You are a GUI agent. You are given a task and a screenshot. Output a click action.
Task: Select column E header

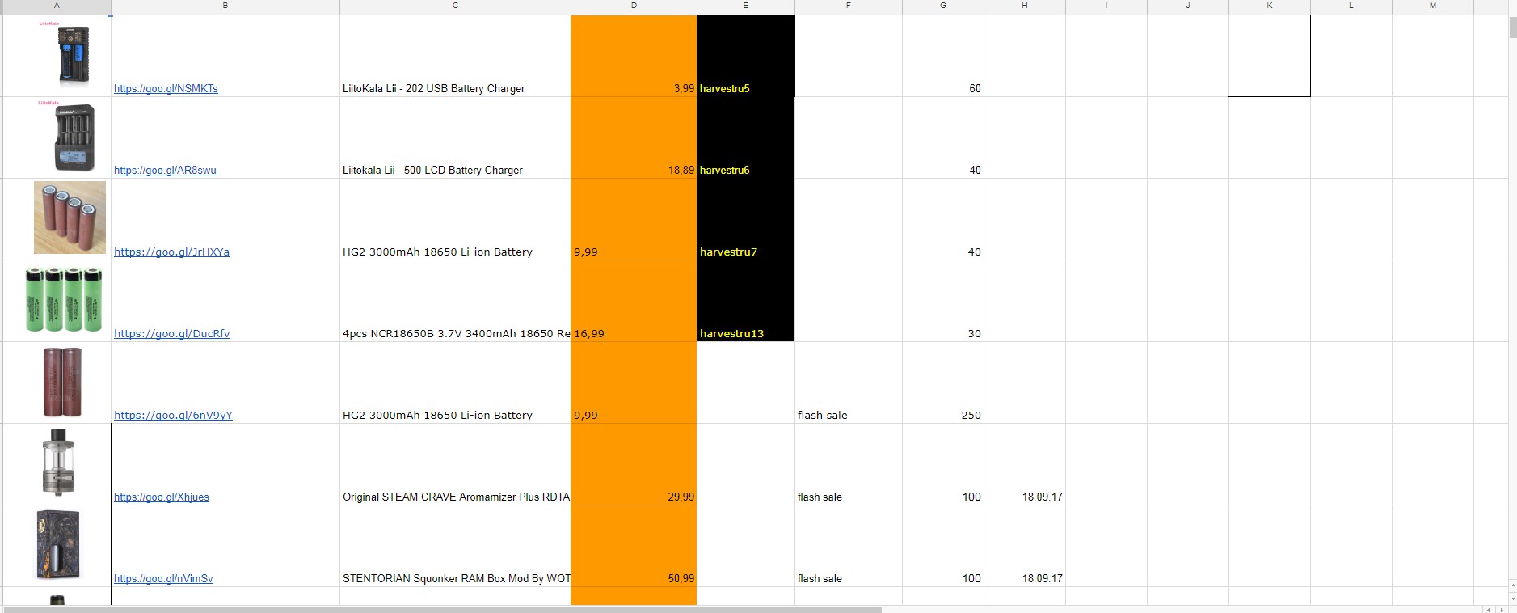pyautogui.click(x=746, y=6)
